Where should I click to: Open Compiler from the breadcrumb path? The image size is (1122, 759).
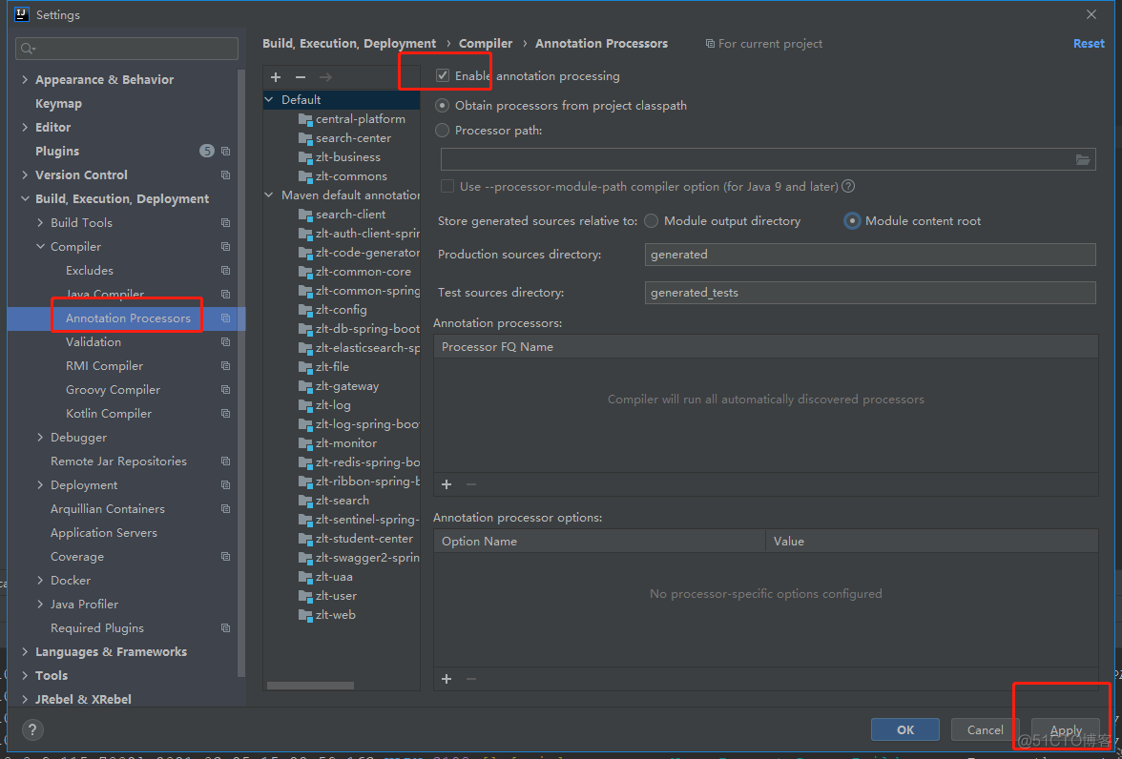(x=486, y=43)
